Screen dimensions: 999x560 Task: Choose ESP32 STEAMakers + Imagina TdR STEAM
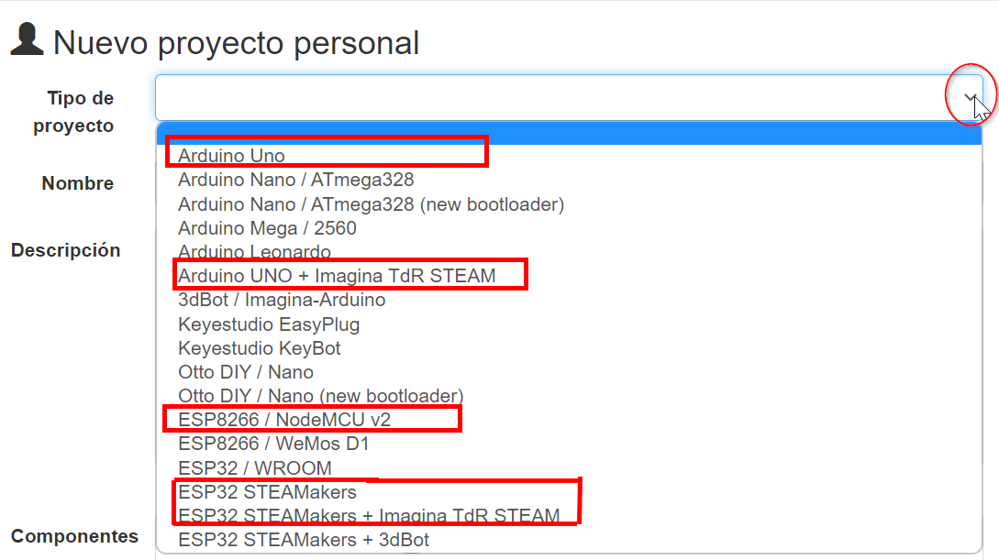[x=569, y=516]
